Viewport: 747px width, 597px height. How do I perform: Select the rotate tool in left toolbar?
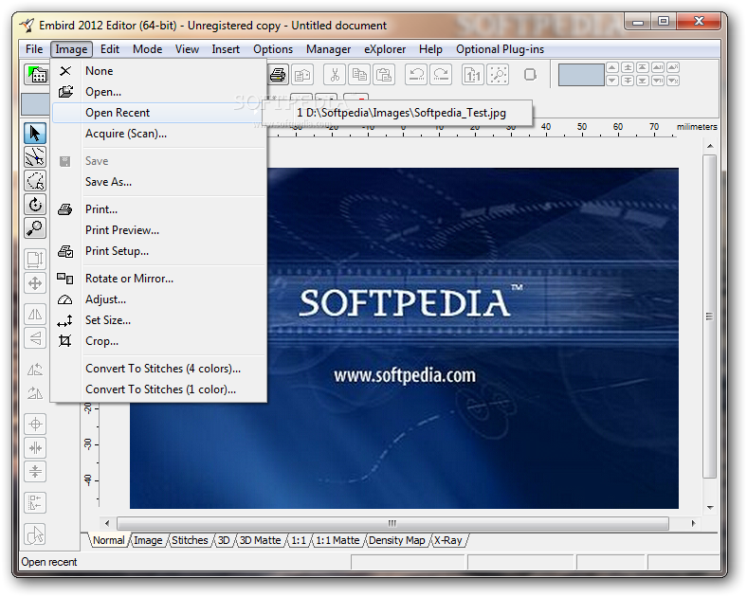point(35,205)
